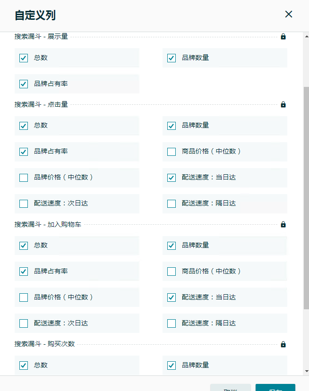Screen dimensions: 309x391
Task: Check 配送速度：次日达 under 加入购物车
Action: coord(24,323)
